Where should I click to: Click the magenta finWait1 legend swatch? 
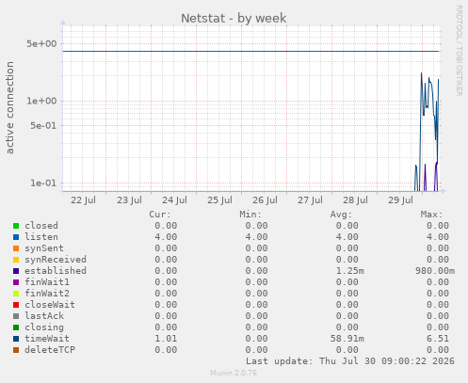(x=16, y=282)
